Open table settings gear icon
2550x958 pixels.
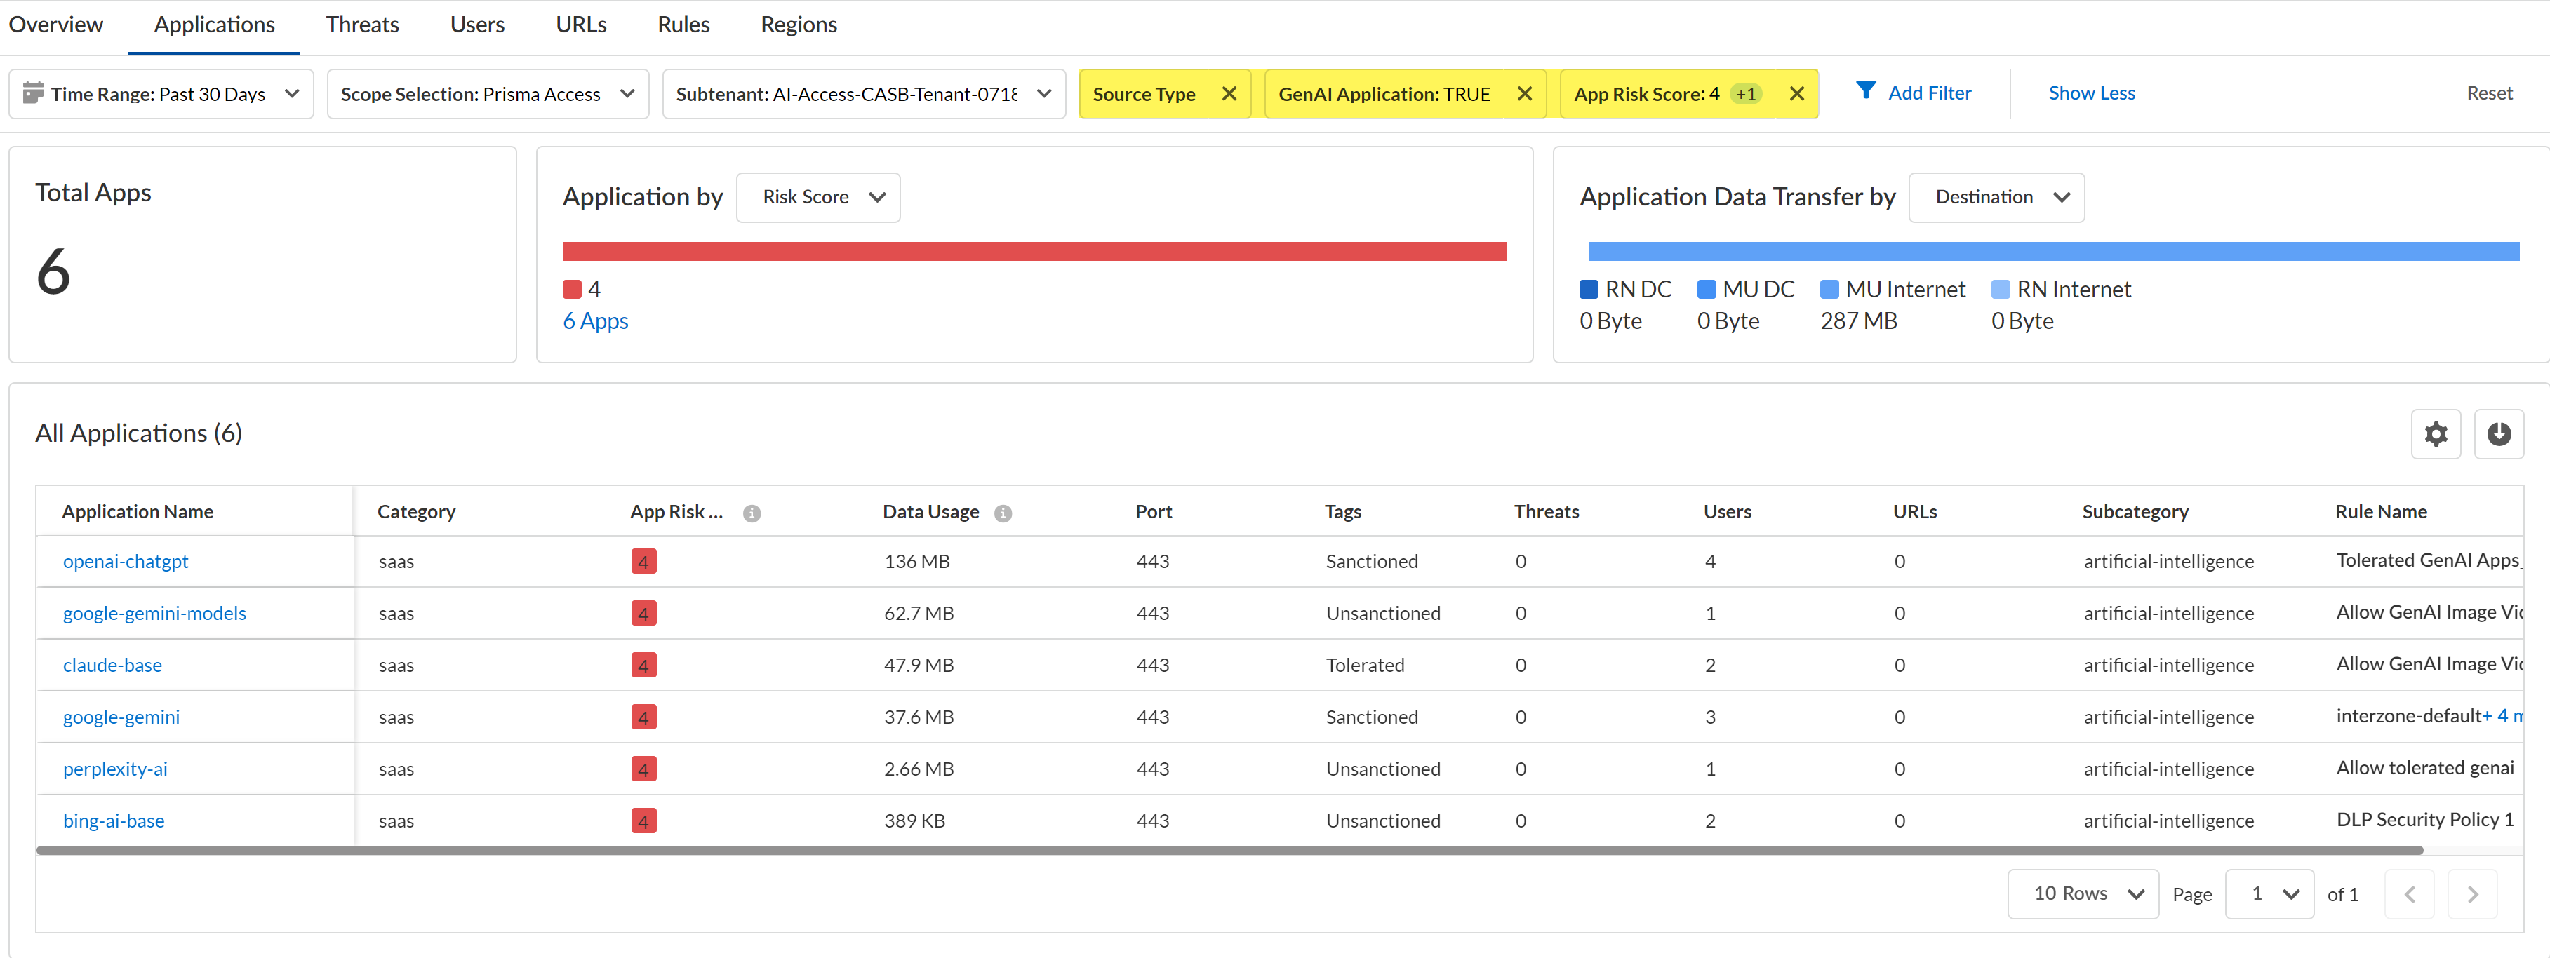(x=2435, y=433)
